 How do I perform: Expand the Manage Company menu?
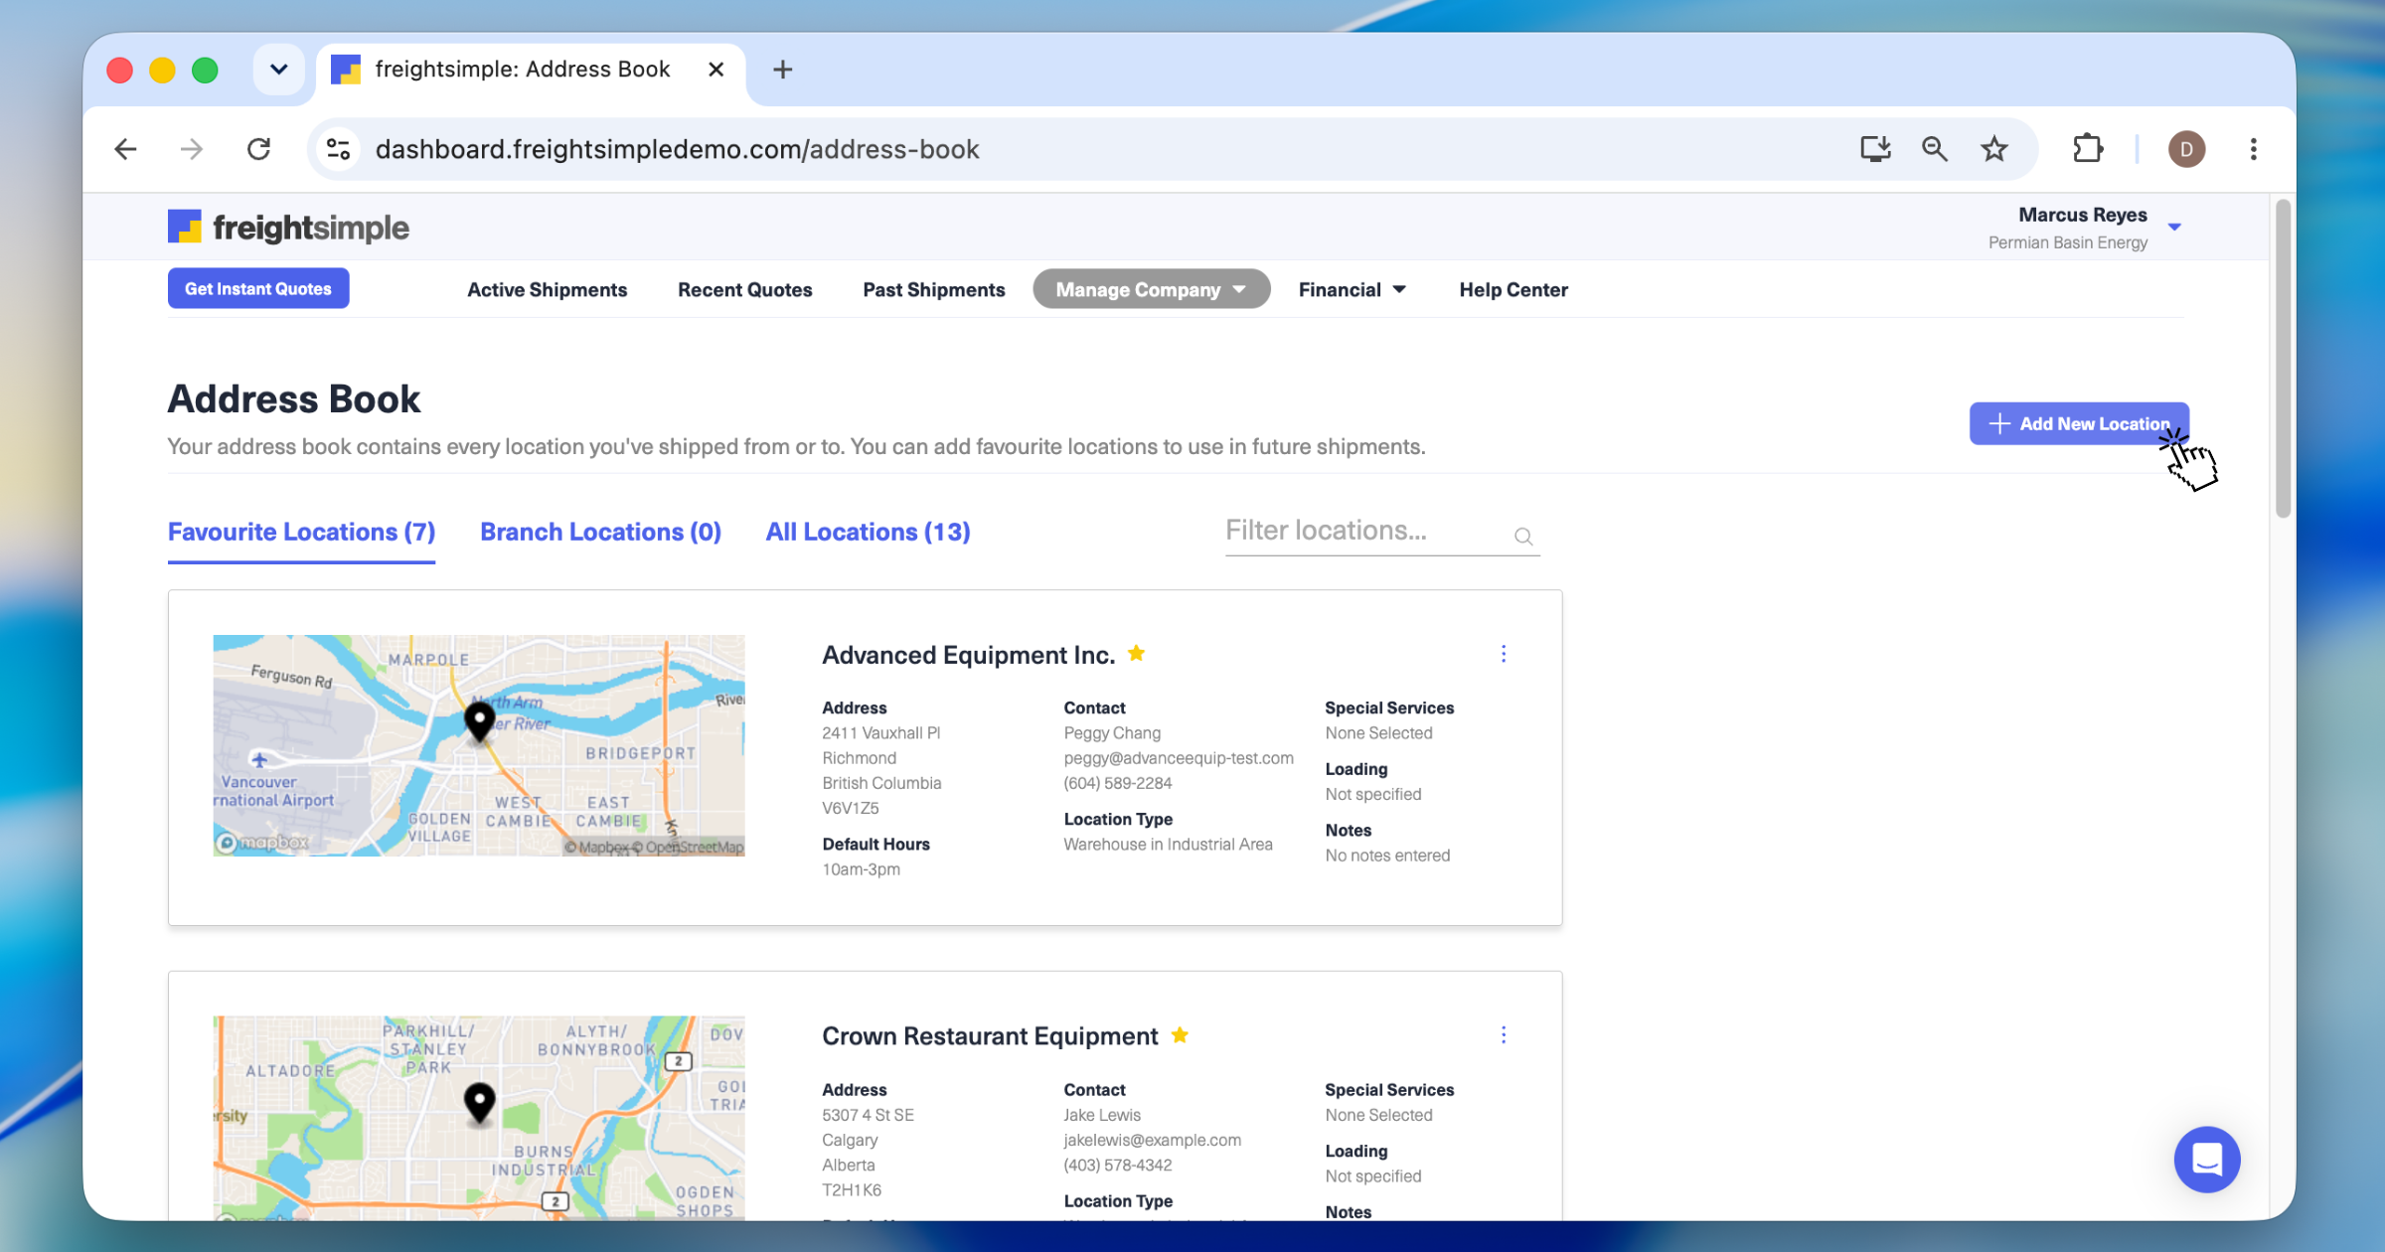(1151, 290)
